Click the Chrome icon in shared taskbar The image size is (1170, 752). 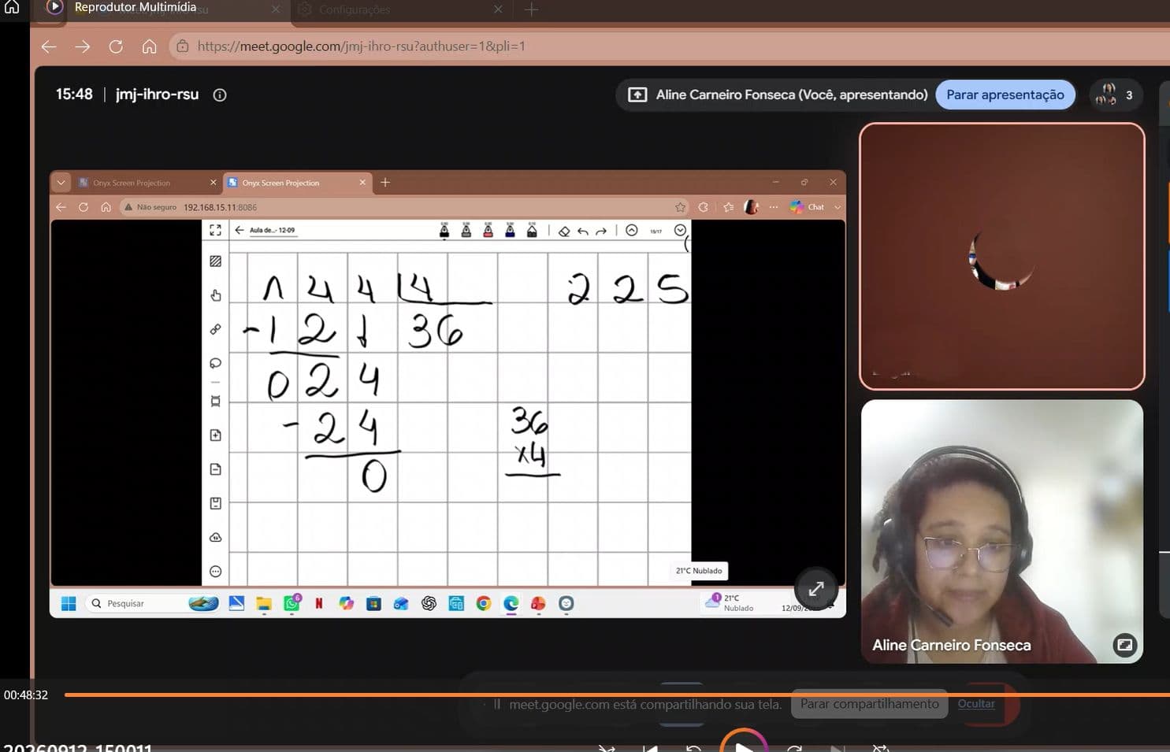(484, 603)
